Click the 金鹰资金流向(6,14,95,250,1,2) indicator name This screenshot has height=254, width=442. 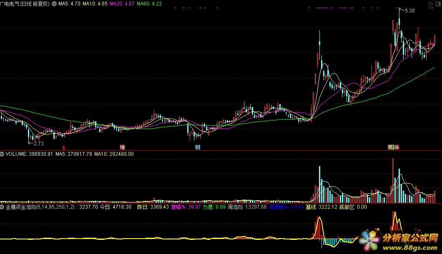click(x=40, y=207)
